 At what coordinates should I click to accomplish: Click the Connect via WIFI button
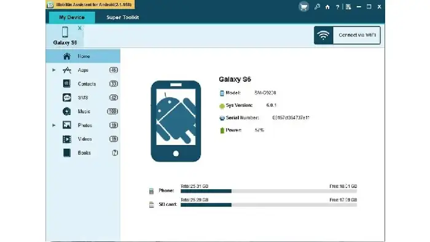click(347, 35)
